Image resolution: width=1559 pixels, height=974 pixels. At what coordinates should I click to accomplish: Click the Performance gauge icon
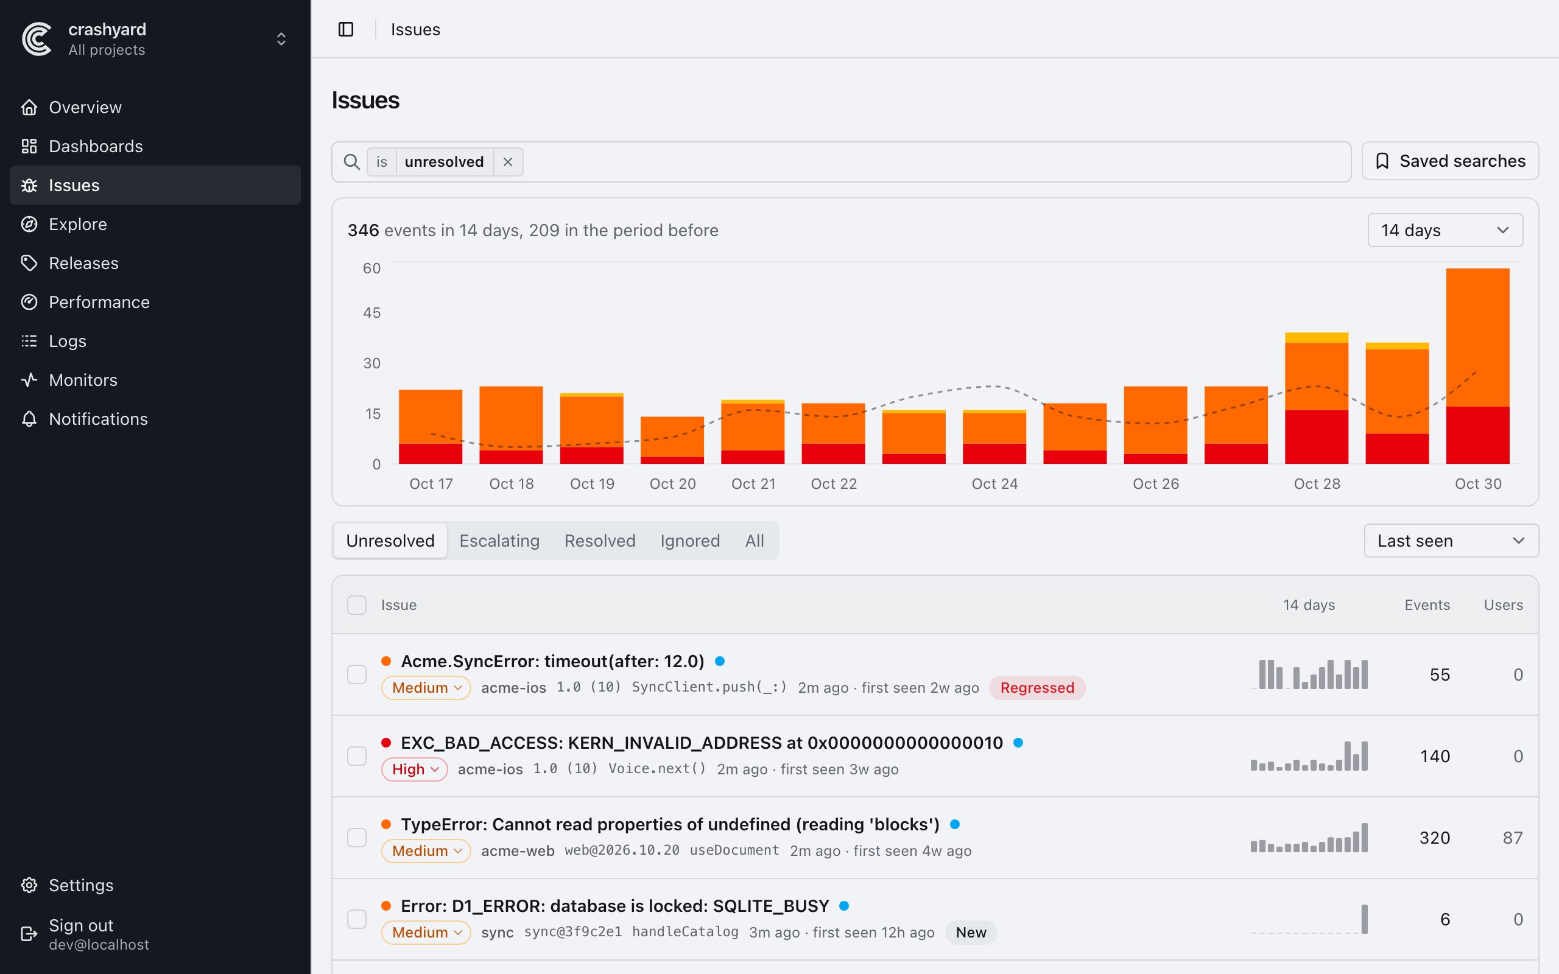(29, 302)
